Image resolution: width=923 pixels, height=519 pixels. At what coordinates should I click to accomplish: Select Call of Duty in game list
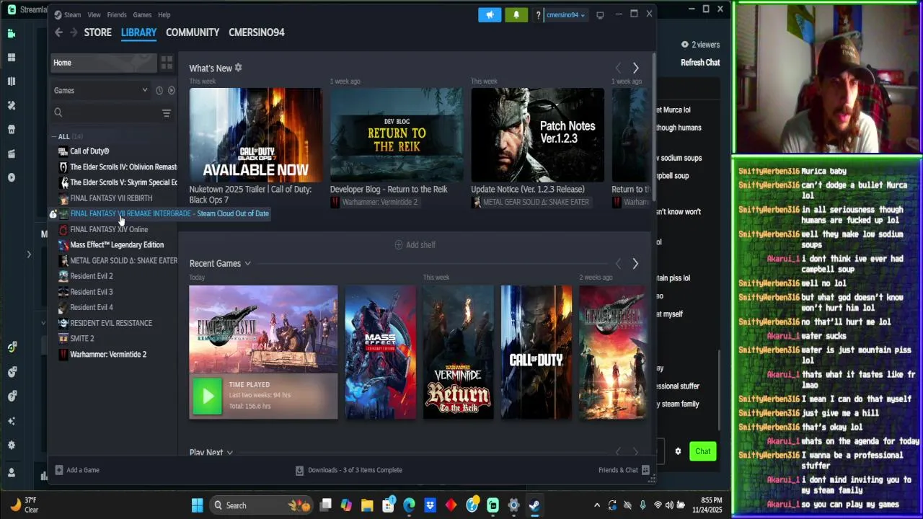(x=89, y=151)
